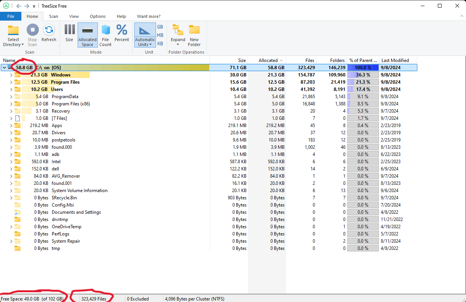
Task: Expand the Windows folder
Action: 11,75
